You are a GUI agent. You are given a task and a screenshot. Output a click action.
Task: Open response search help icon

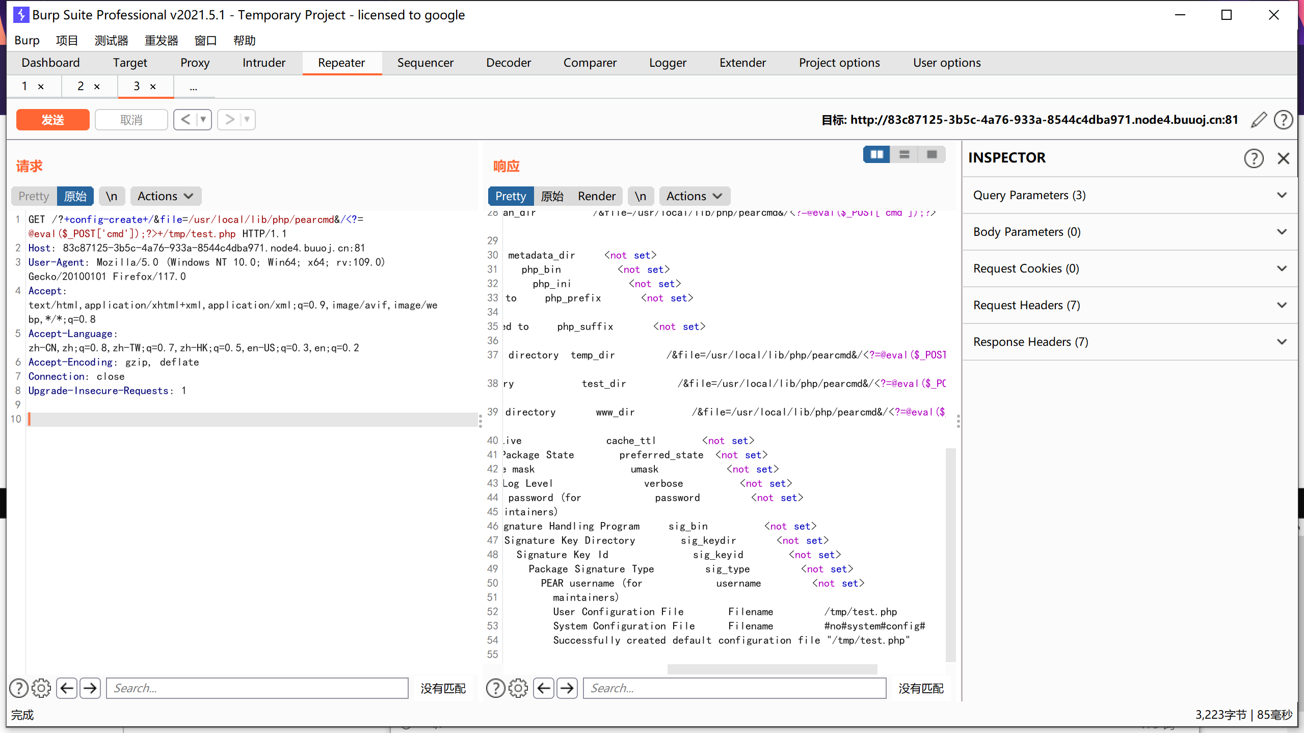click(496, 688)
